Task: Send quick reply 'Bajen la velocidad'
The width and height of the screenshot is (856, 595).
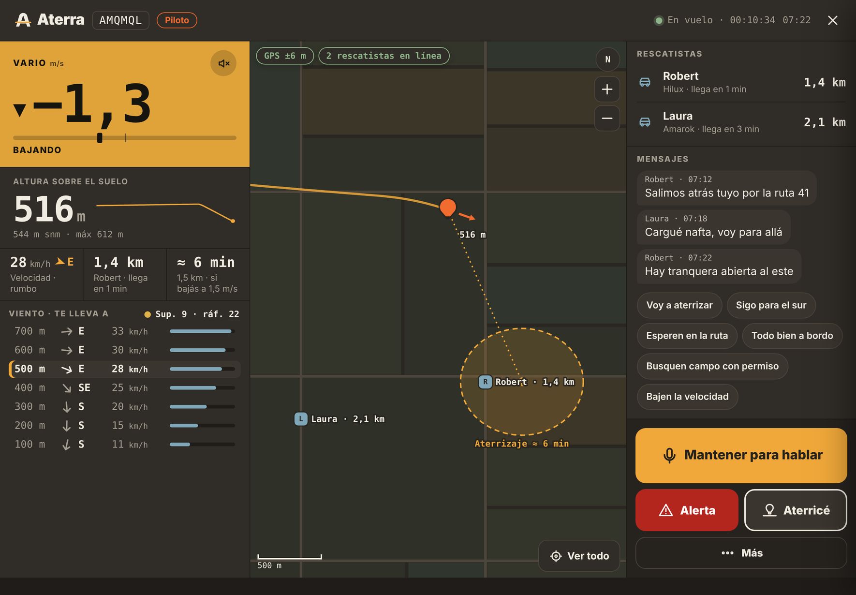Action: pos(687,397)
